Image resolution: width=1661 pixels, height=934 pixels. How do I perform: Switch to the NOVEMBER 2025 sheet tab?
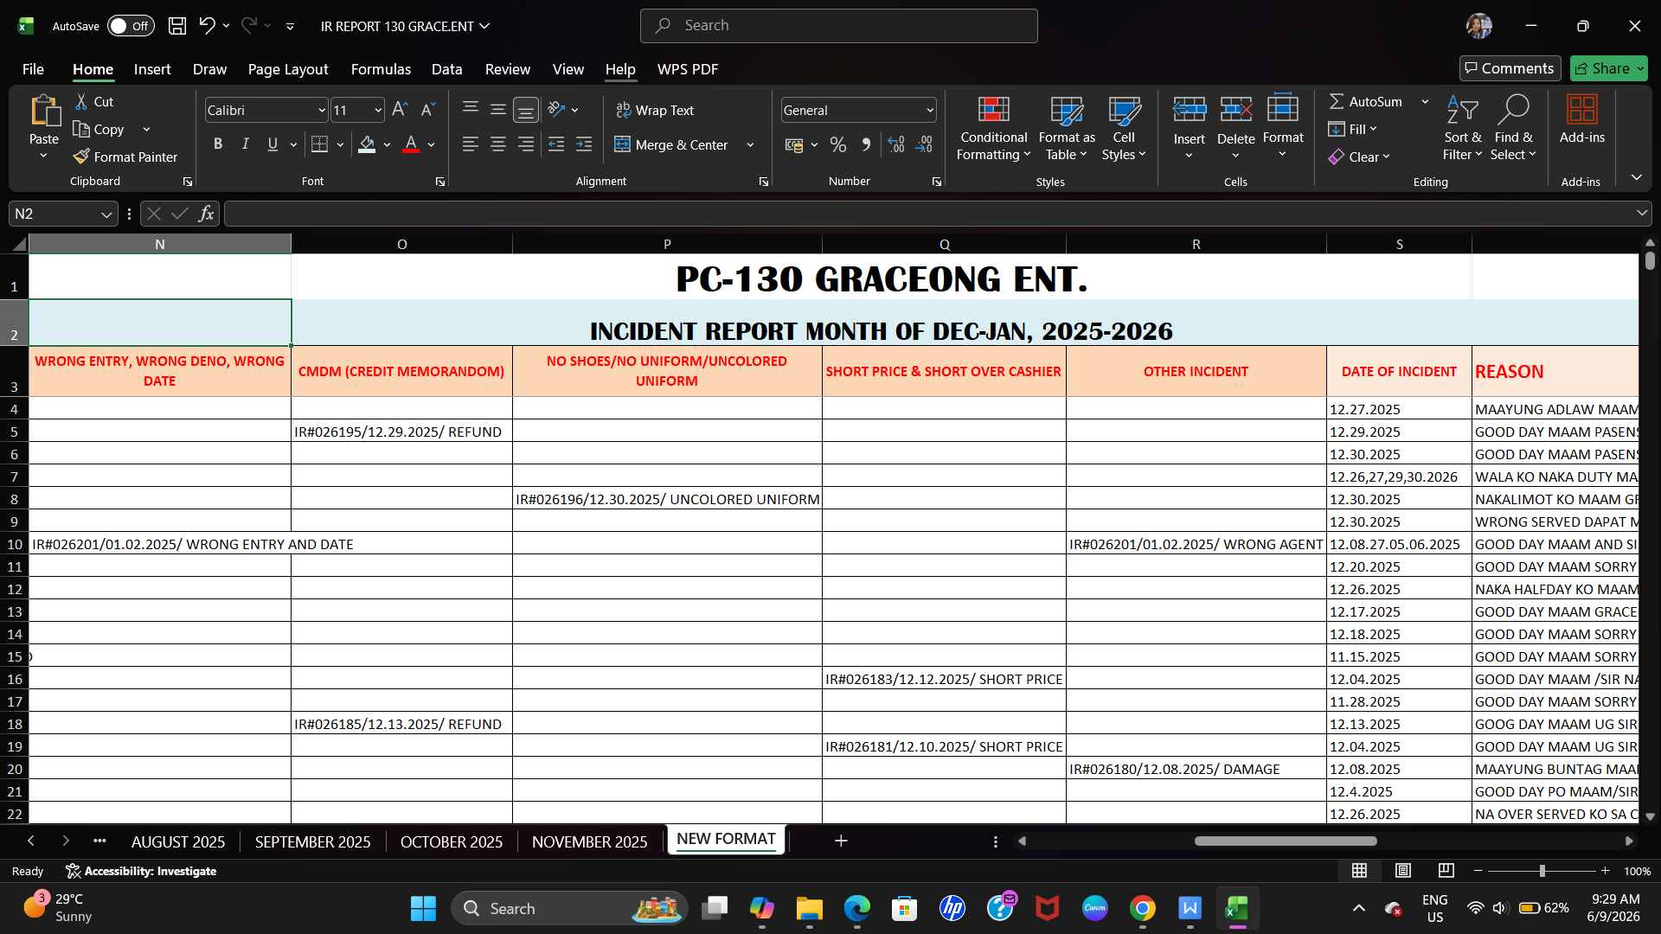(589, 841)
